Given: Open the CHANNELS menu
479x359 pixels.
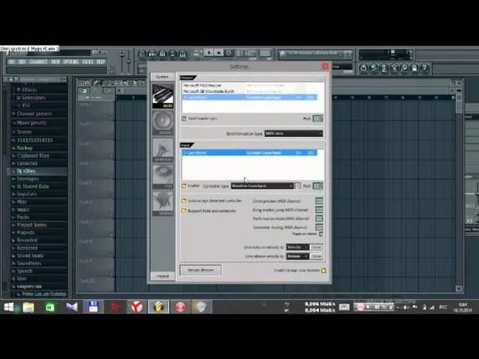Looking at the screenshot, I should [38, 62].
